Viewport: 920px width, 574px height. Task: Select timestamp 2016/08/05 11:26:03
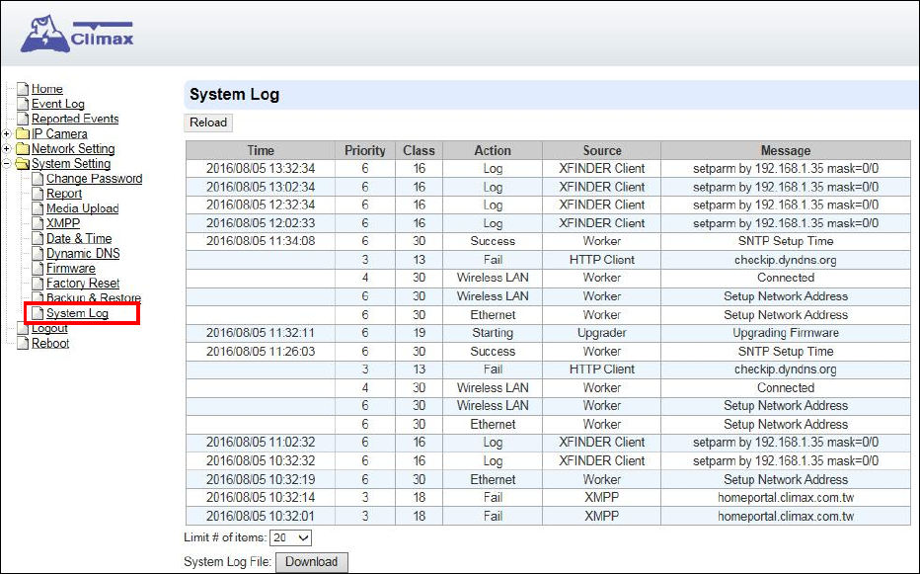coord(261,352)
